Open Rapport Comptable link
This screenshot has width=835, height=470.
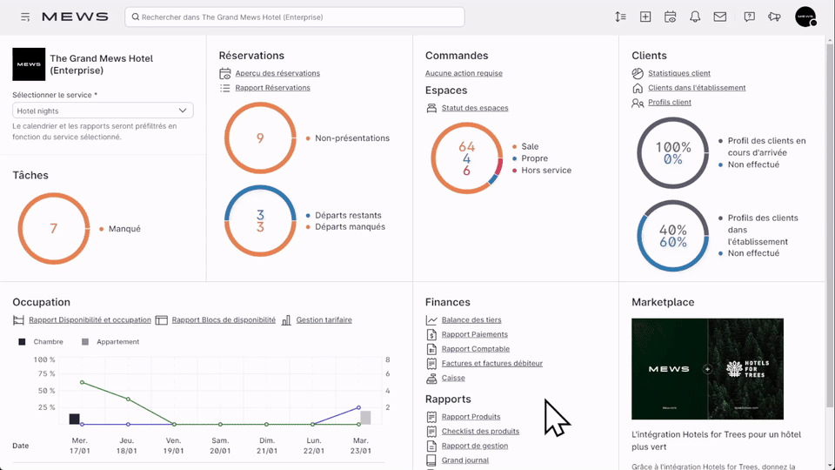476,349
